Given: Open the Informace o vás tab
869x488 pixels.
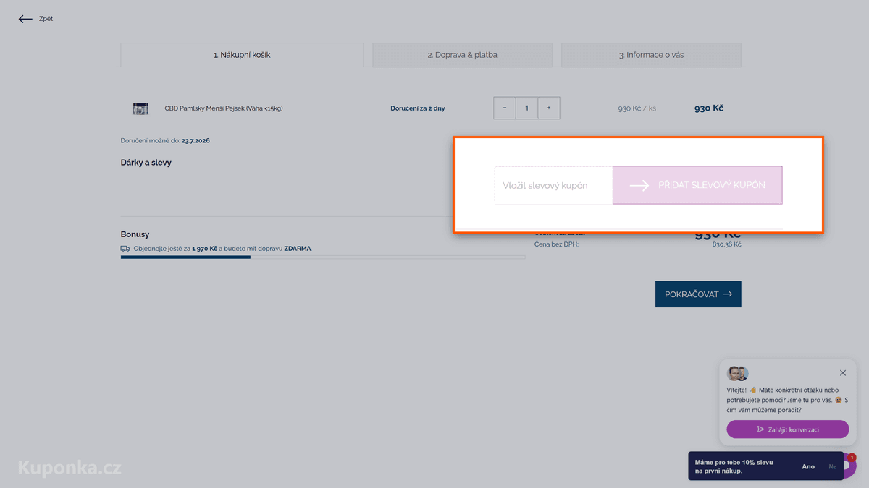Looking at the screenshot, I should click(651, 55).
